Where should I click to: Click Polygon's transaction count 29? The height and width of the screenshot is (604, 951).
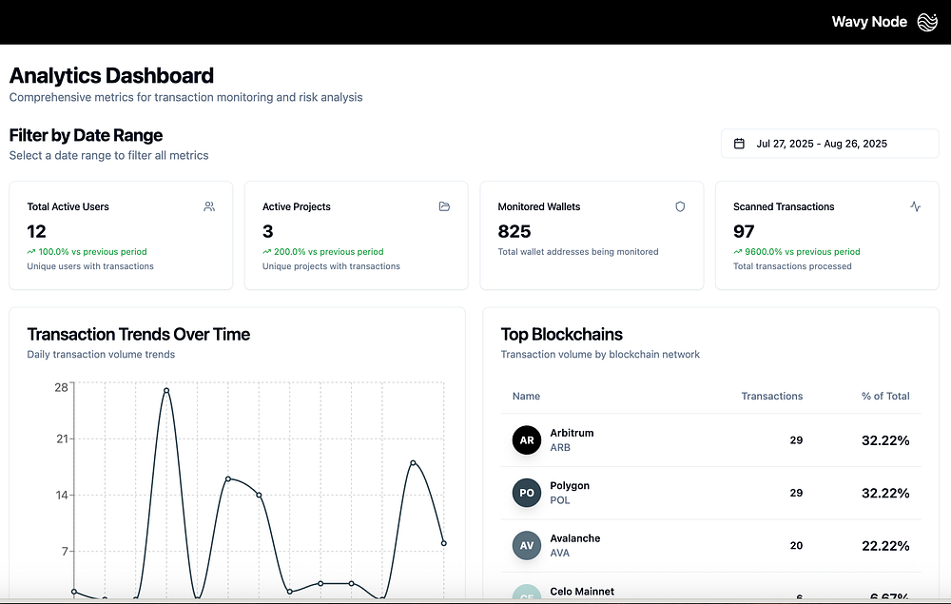pyautogui.click(x=796, y=493)
